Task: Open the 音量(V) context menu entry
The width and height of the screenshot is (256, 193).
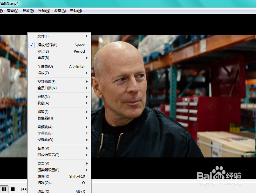Action: click(x=59, y=149)
